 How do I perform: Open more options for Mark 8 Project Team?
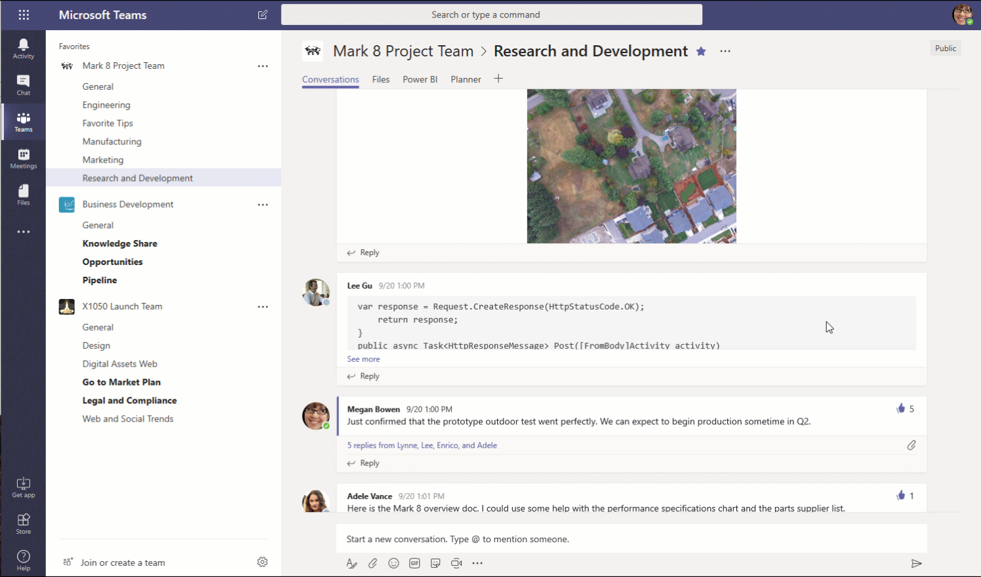pos(263,66)
